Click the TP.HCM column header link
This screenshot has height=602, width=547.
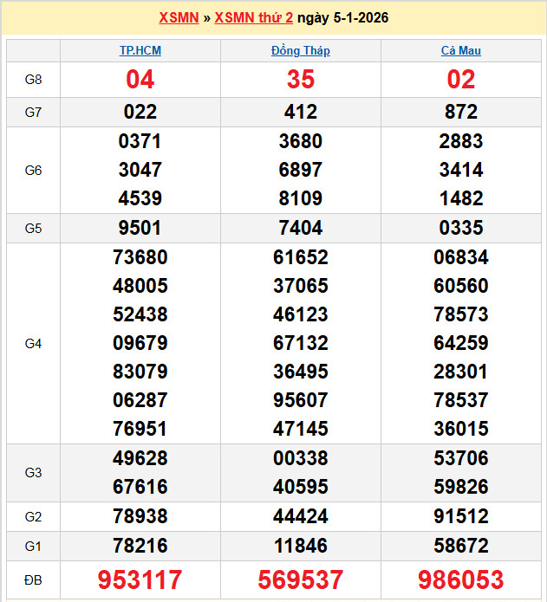coord(140,50)
